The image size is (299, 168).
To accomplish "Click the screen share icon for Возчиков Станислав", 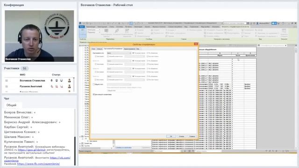I will point(61,81).
